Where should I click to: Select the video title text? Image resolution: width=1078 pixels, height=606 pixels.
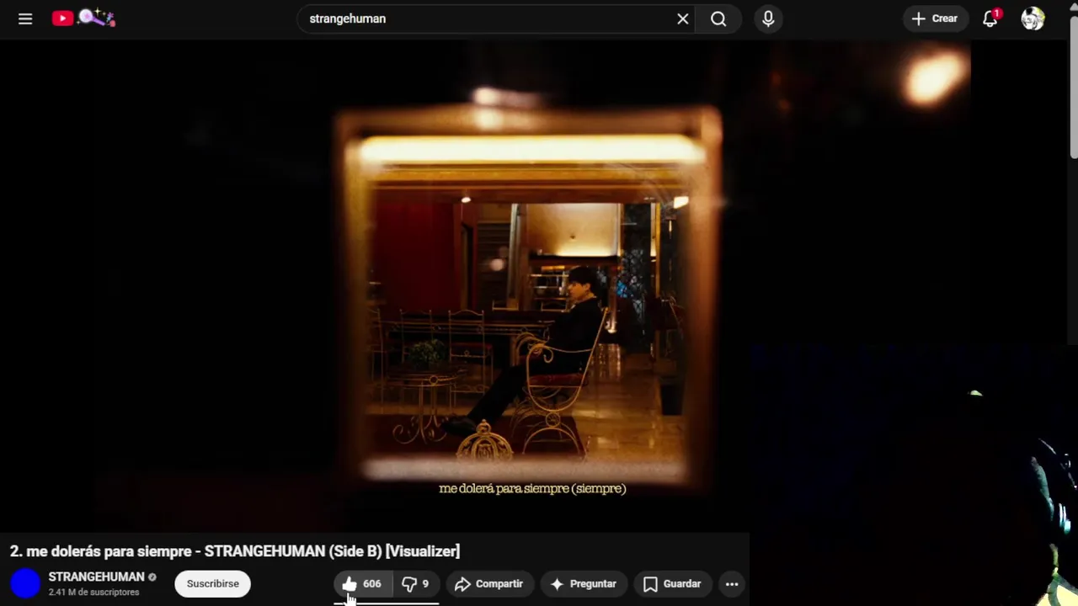click(235, 551)
